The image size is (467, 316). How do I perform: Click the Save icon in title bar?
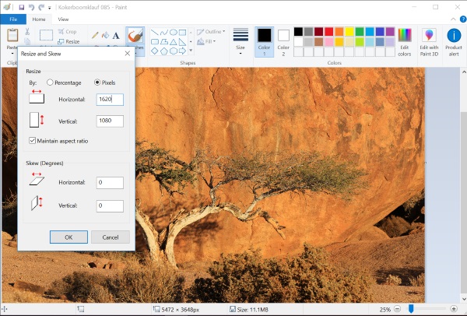(22, 7)
